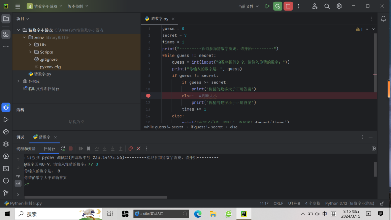Click the UTF-8 encoding in status bar

[x=294, y=203]
